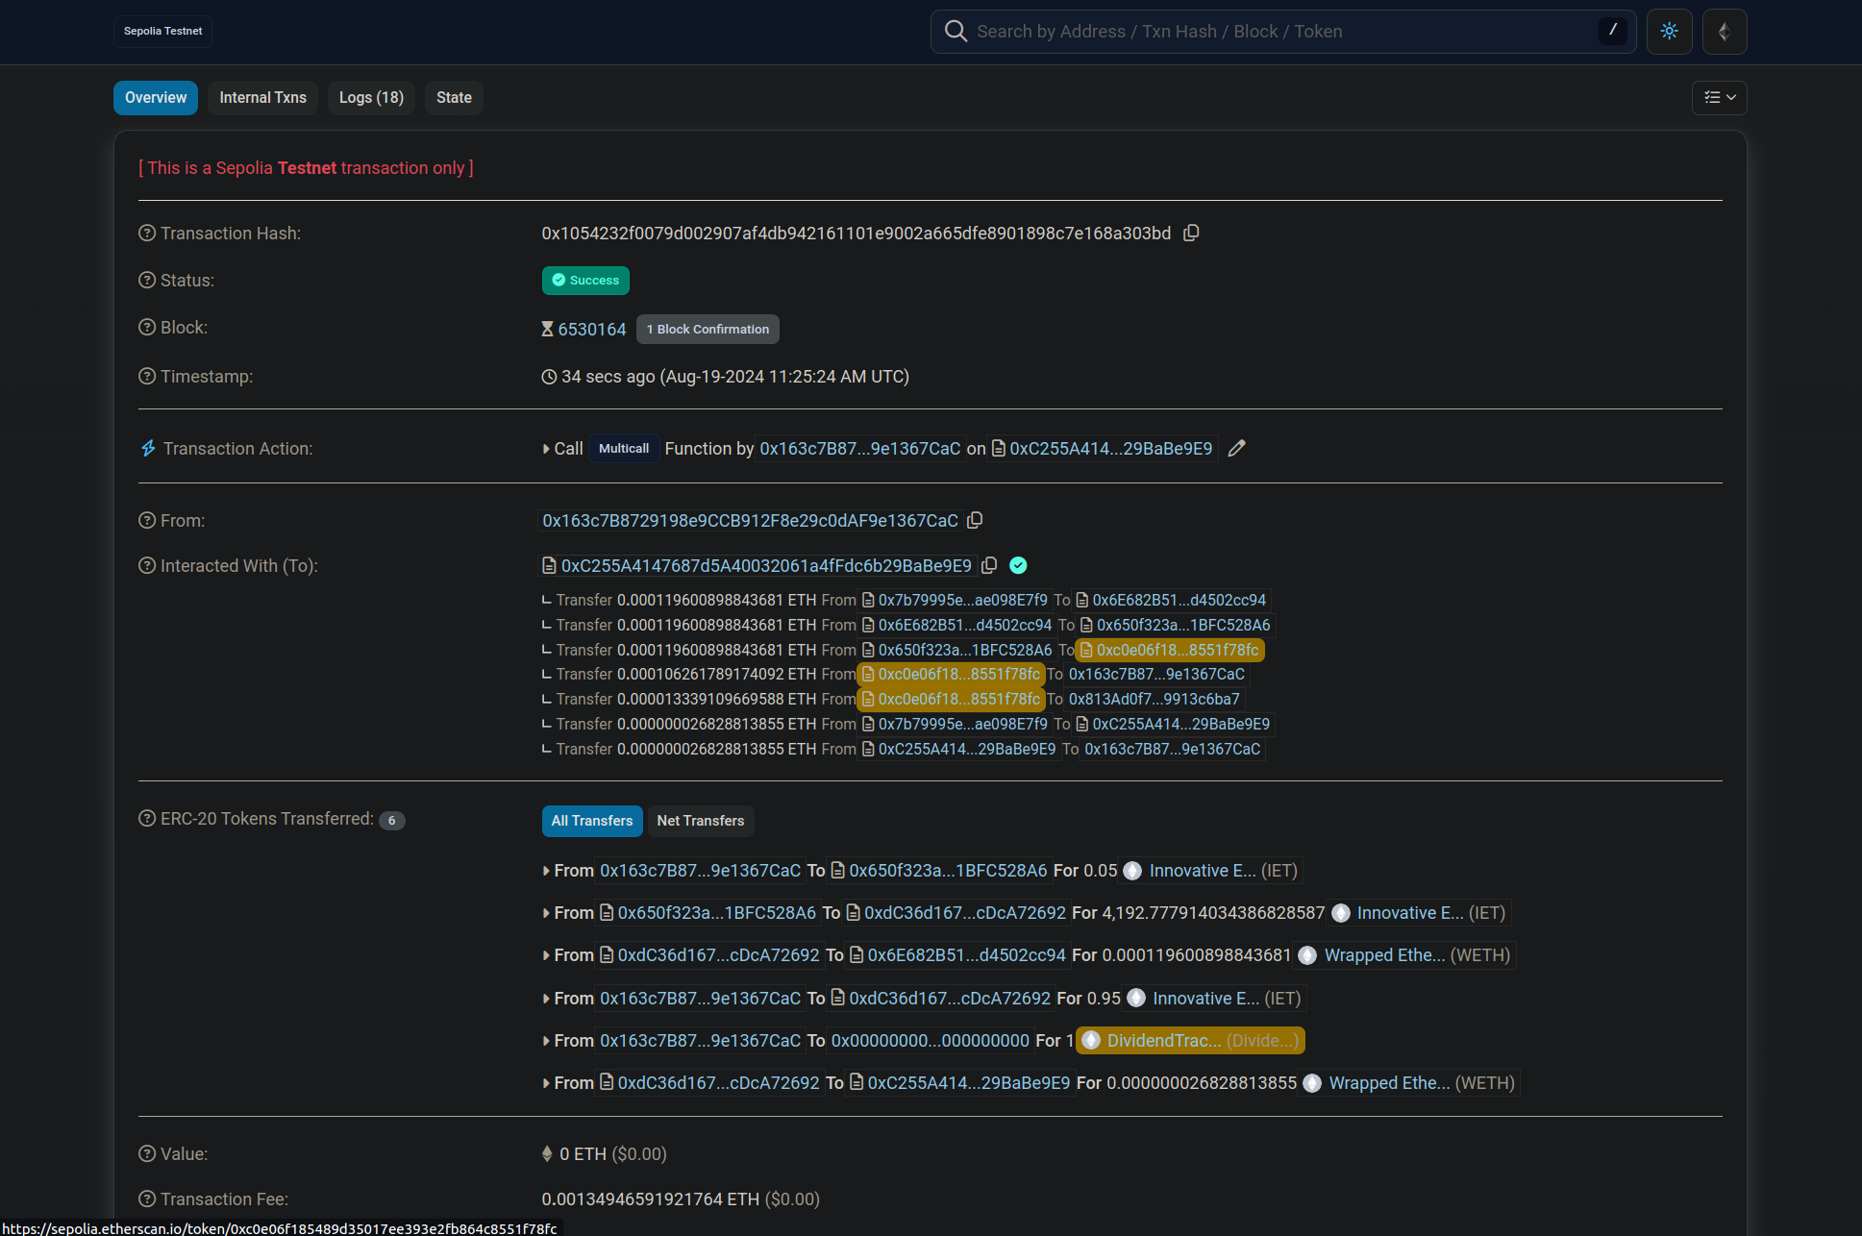The image size is (1862, 1236).
Task: Click the clock icon beside the timestamp
Action: pyautogui.click(x=549, y=377)
